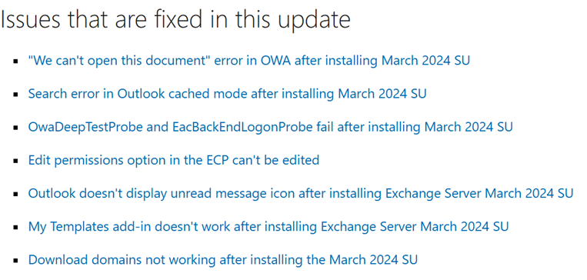587x280 pixels.
Task: Click the word EacBackEndLogonProbe in the third link
Action: click(x=242, y=127)
